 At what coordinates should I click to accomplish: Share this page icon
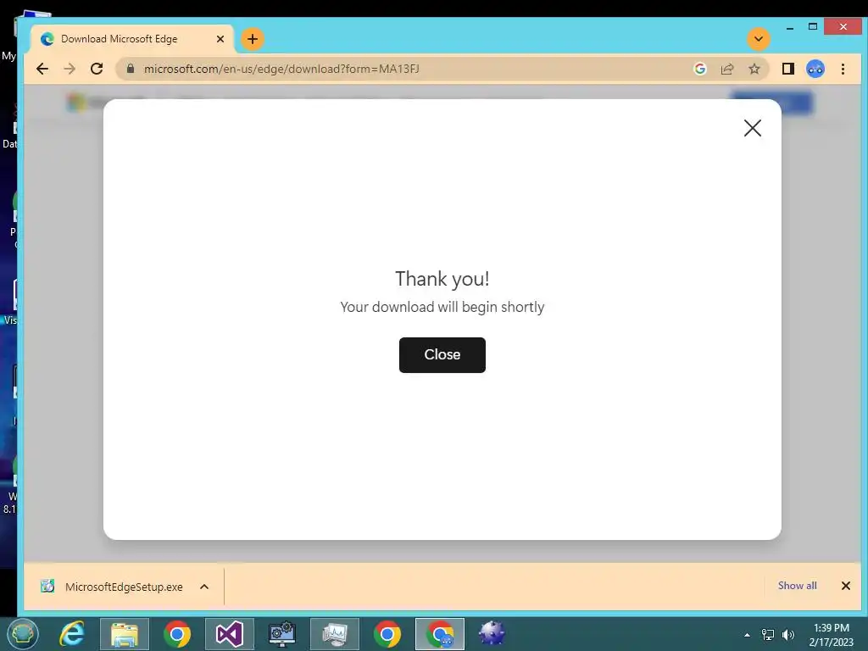tap(726, 69)
